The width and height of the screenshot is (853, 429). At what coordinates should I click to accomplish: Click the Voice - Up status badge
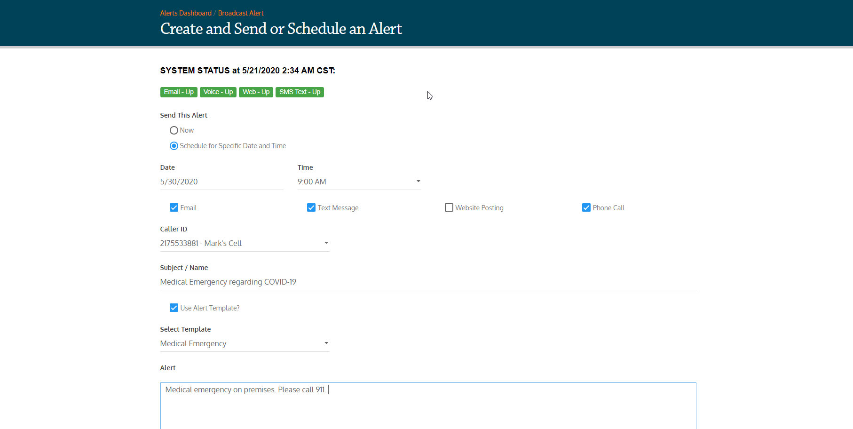point(218,92)
